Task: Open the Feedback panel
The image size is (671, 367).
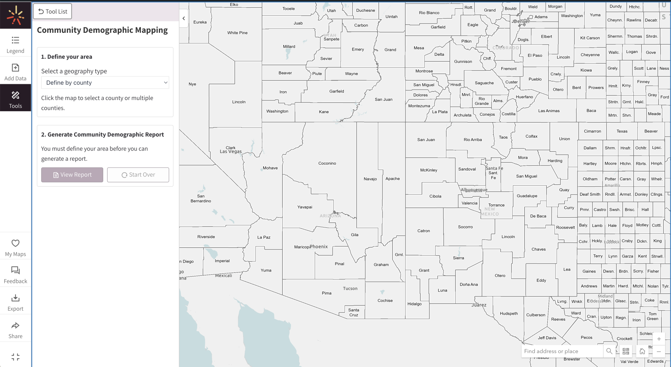Action: [15, 275]
